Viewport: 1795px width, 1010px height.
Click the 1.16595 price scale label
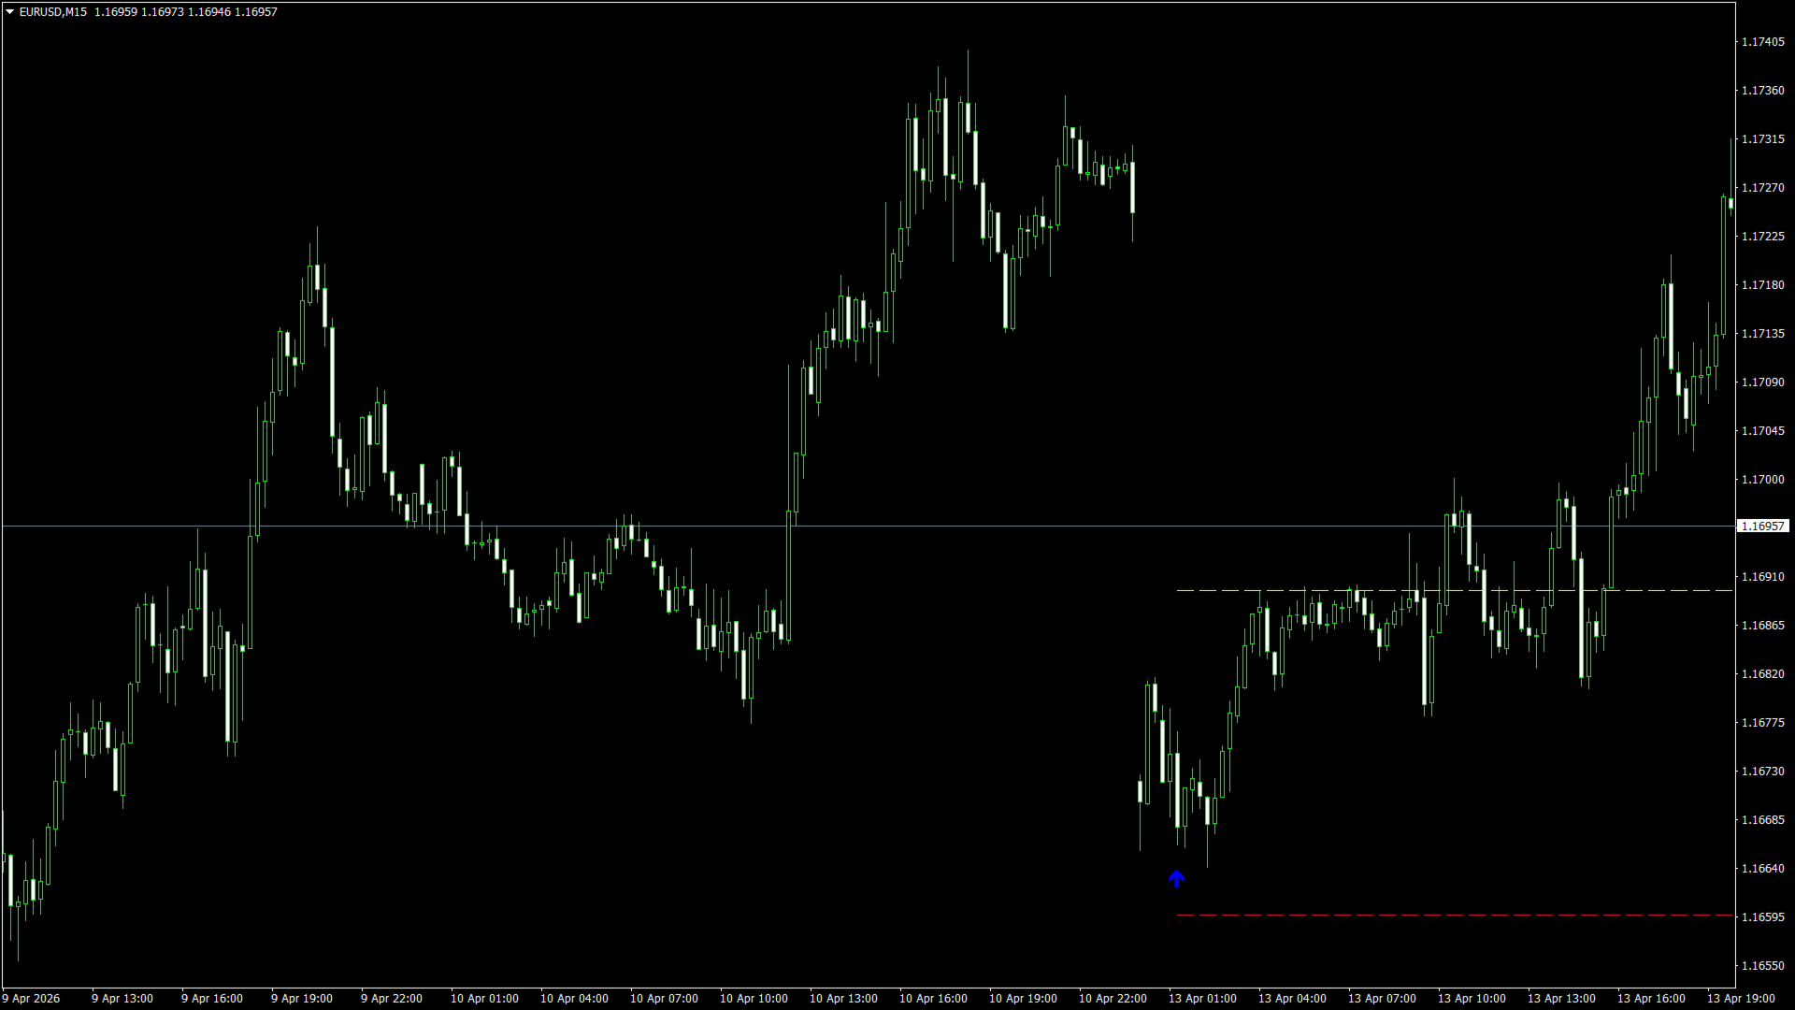(1761, 917)
